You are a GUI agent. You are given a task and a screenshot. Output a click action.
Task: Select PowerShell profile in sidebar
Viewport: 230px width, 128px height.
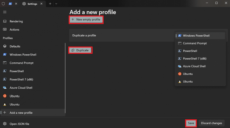pyautogui.click(x=33, y=71)
